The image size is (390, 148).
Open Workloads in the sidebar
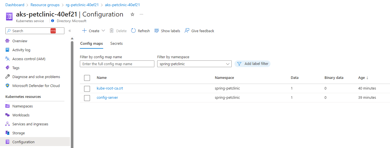21,115
